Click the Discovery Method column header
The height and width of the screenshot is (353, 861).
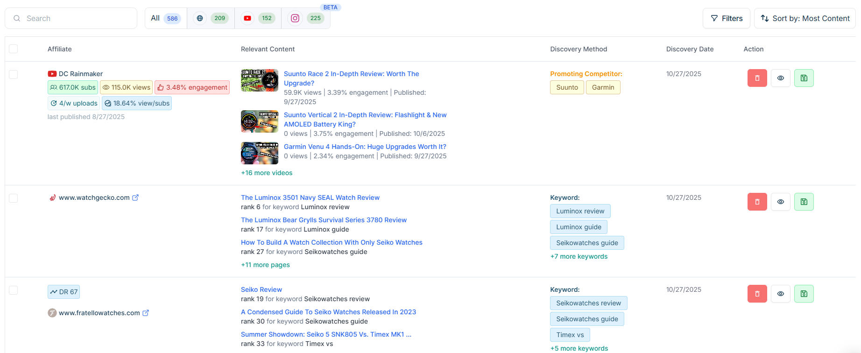pyautogui.click(x=579, y=49)
